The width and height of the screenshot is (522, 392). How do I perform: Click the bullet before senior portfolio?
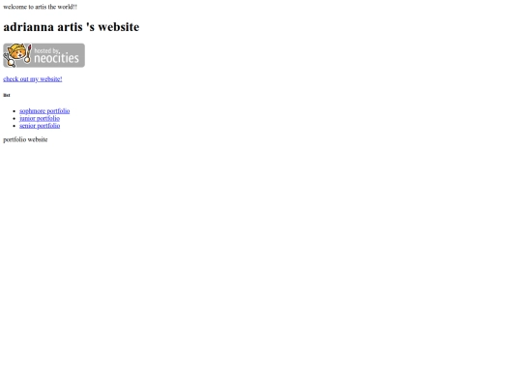pyautogui.click(x=14, y=126)
